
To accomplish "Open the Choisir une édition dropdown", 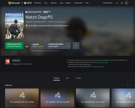I will coord(59,45).
